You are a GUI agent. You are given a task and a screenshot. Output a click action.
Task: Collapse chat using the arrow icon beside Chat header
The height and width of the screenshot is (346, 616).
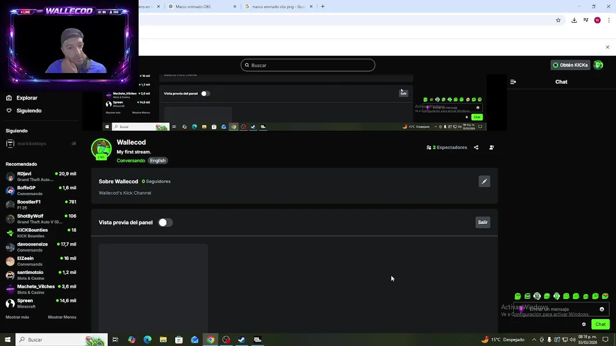point(513,82)
